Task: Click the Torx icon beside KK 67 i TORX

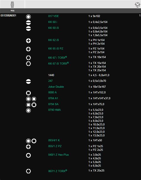Action: coord(28,58)
